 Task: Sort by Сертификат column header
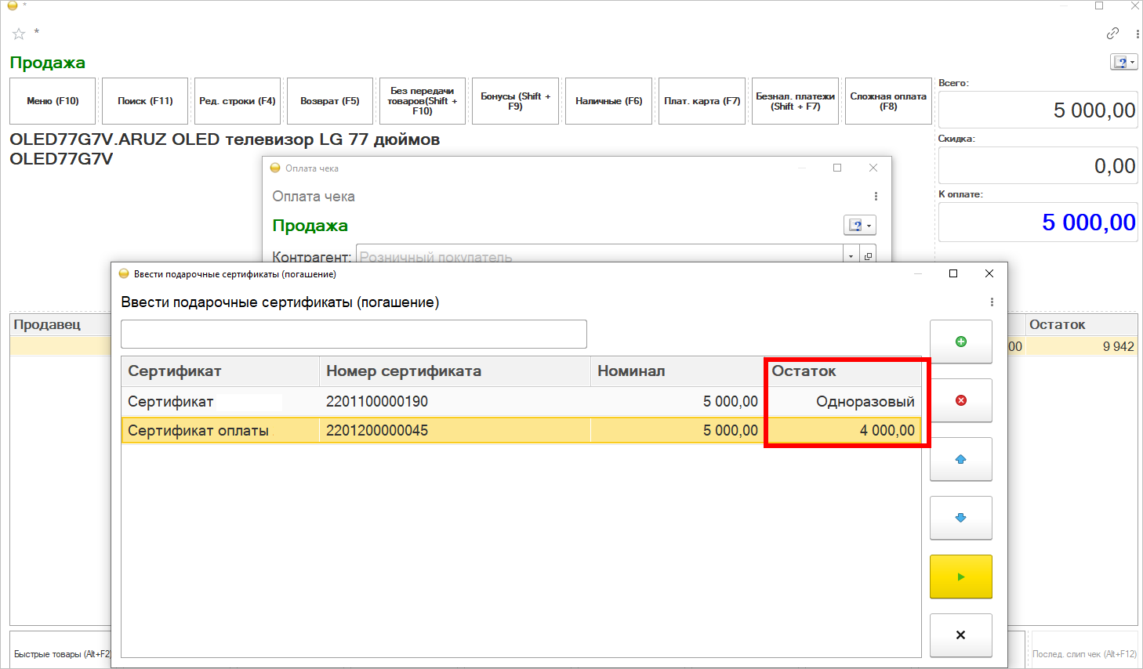[x=220, y=371]
